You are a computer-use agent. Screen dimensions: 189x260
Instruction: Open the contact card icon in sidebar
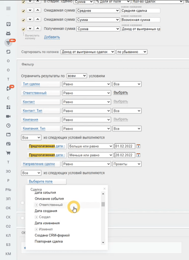[8, 144]
